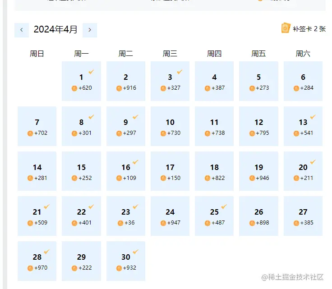The height and width of the screenshot is (289, 332).
Task: Click the 周四 weekday header
Action: 214,54
